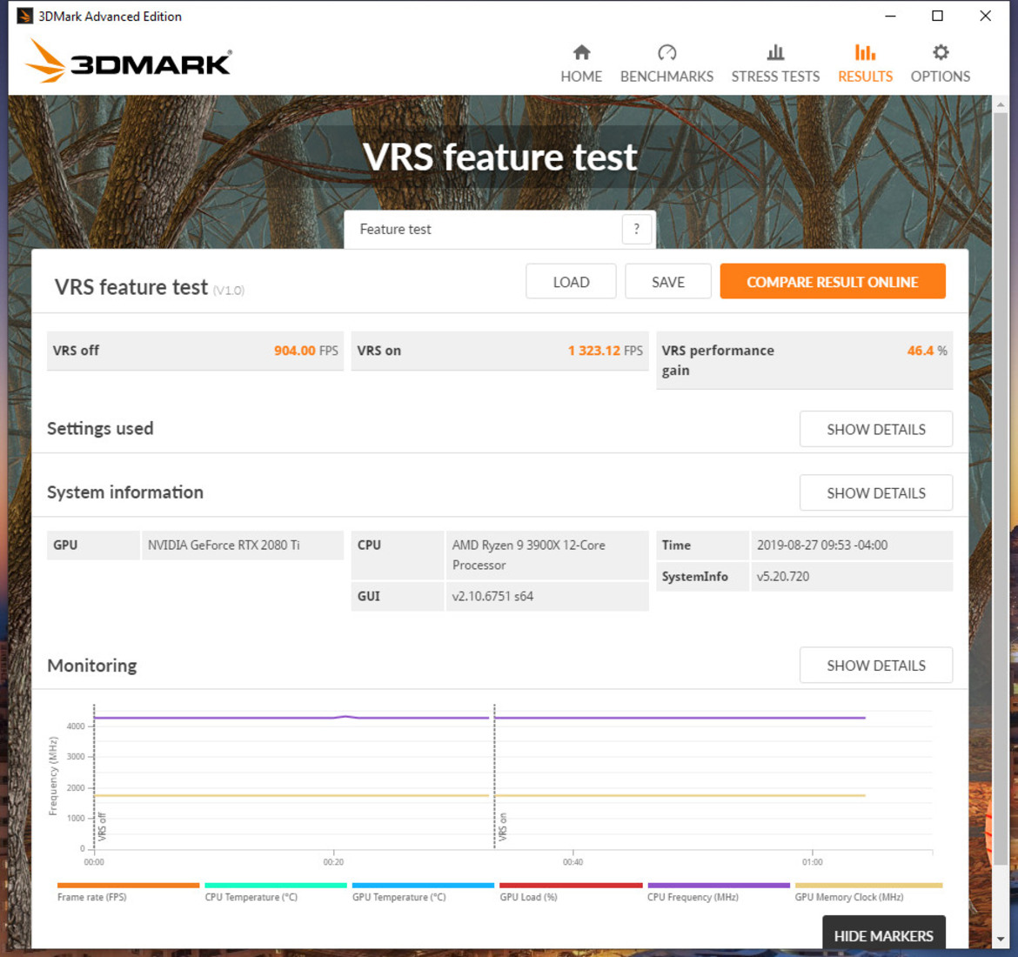Viewport: 1018px width, 957px height.
Task: Toggle CPU Temperature legend swatch
Action: pos(275,885)
